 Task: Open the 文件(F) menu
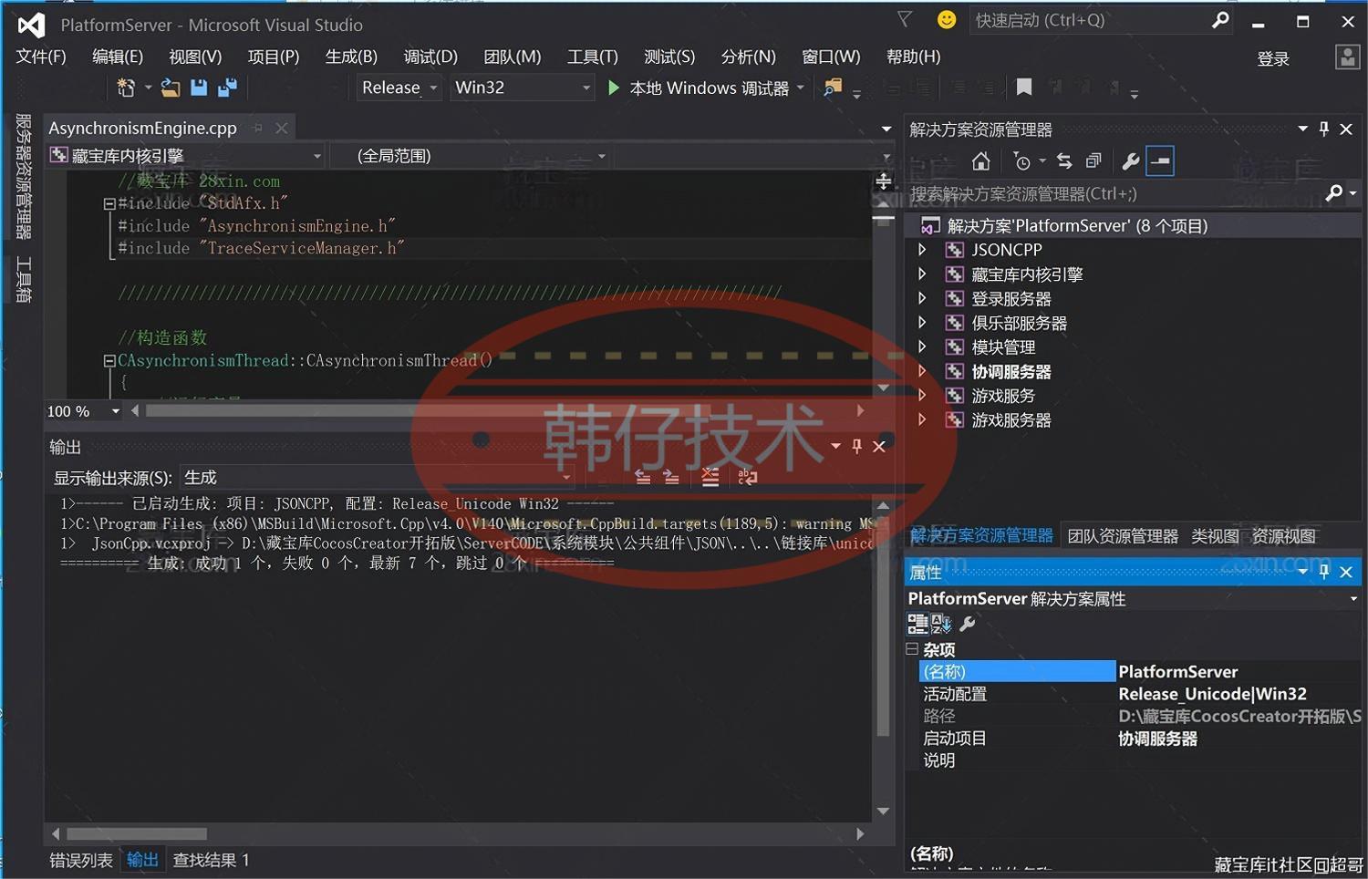41,57
